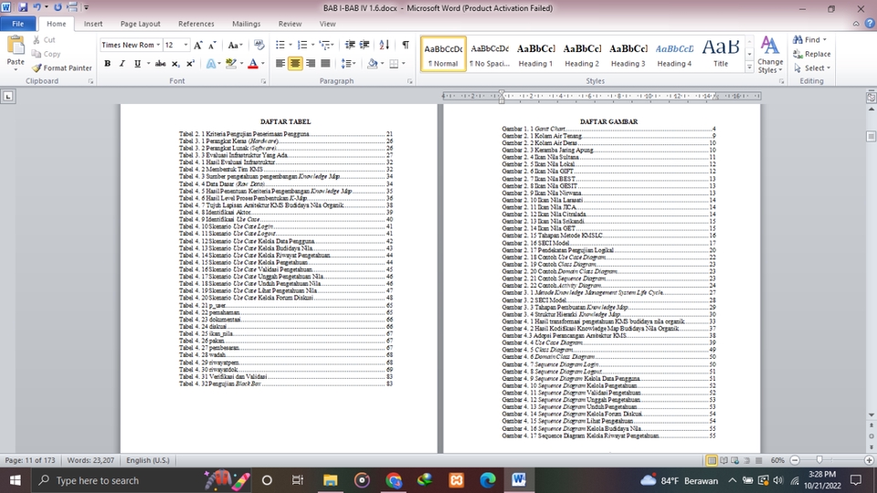This screenshot has width=877, height=493.
Task: Apply No Spacing style
Action: [490, 54]
